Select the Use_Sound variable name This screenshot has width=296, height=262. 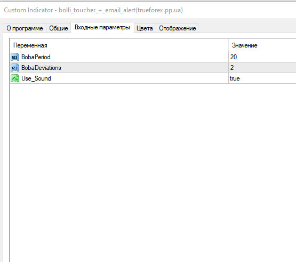[x=36, y=78]
